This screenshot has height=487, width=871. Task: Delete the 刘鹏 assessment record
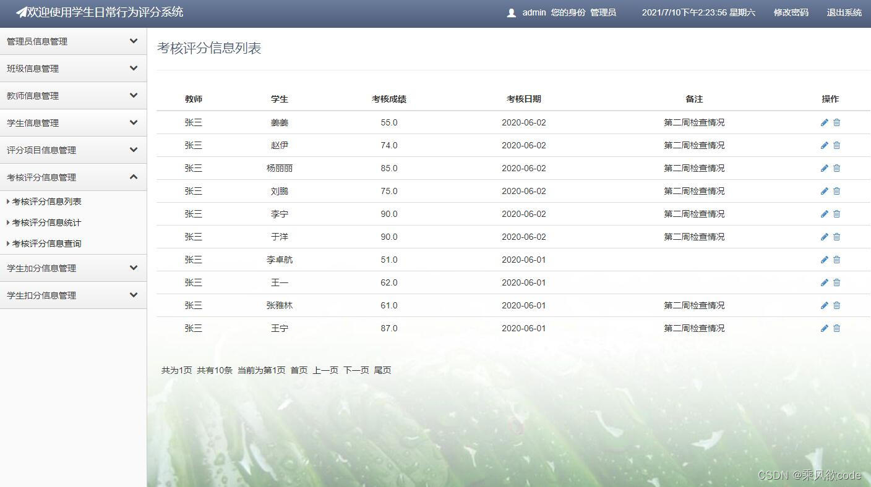(836, 191)
